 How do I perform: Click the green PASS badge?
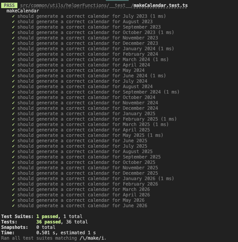point(9,5)
